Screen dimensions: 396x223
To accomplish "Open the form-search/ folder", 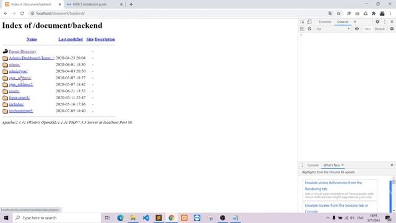I will click(19, 98).
